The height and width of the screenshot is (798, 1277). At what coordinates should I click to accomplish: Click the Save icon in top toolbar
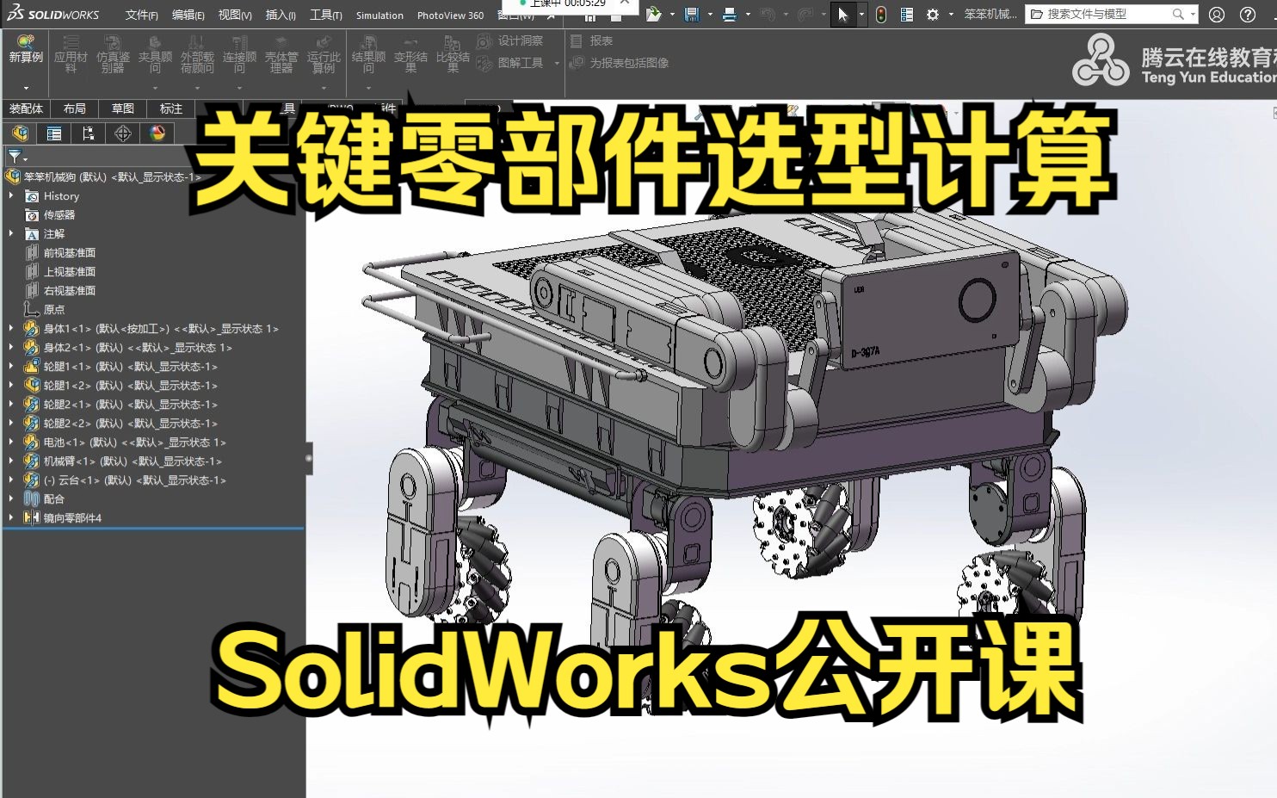click(x=692, y=14)
